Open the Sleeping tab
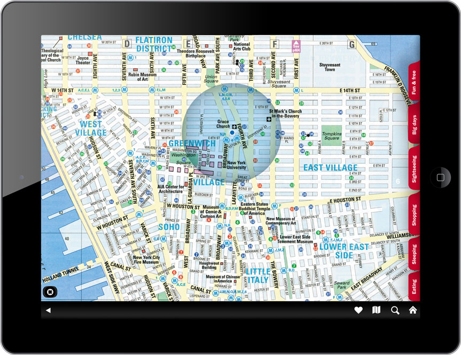 (x=414, y=254)
